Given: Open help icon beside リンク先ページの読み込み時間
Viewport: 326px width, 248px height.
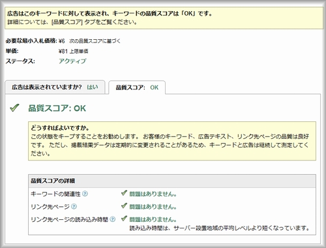Looking at the screenshot, I should click(113, 219).
